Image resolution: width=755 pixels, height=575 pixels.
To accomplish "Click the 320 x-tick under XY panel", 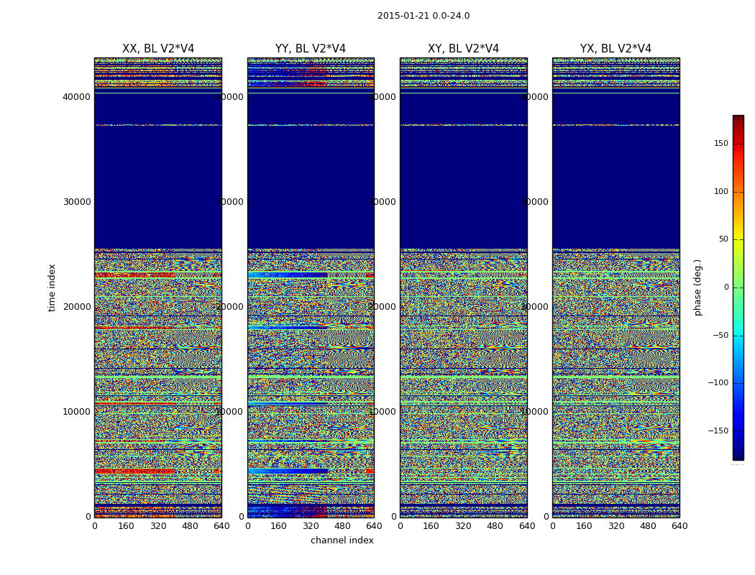I will pyautogui.click(x=463, y=526).
